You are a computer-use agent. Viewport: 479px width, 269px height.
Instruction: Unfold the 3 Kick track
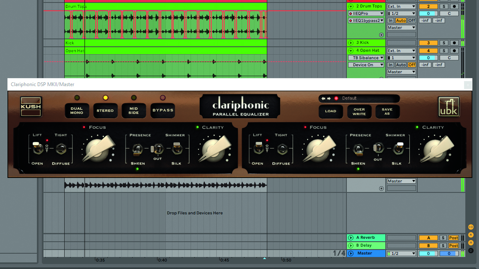[351, 43]
